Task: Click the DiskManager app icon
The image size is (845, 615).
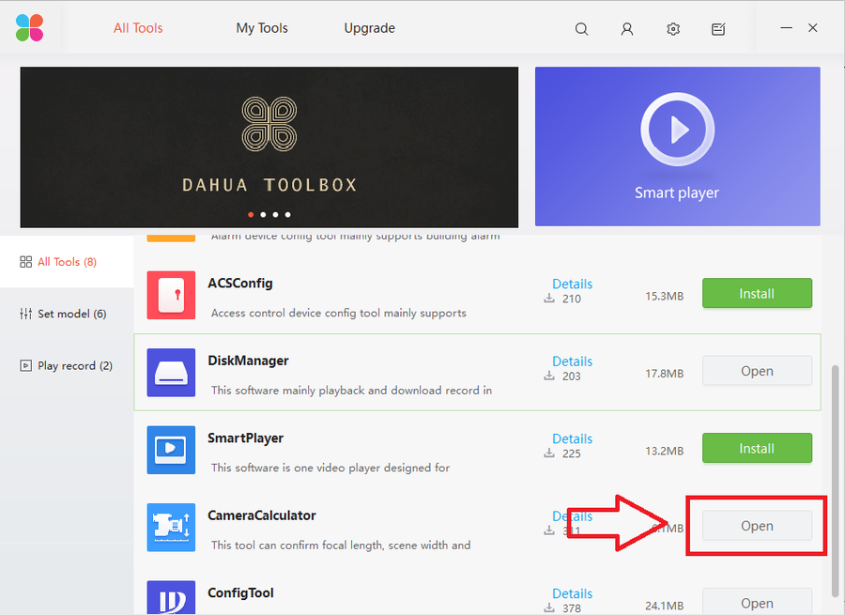Action: tap(171, 373)
